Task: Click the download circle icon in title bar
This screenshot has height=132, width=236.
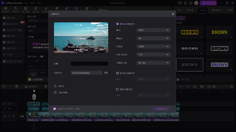Action: coord(191,3)
